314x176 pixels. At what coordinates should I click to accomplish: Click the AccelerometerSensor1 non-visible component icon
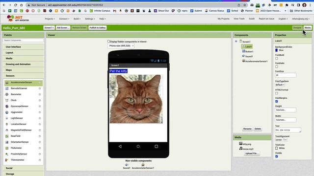click(143, 165)
